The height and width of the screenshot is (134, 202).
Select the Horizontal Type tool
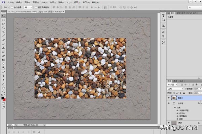pos(3,76)
